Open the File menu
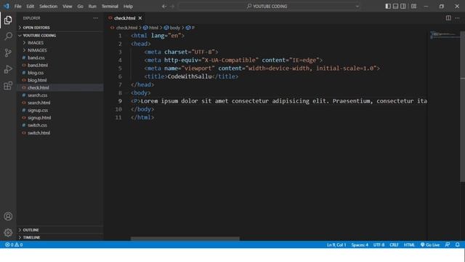The image size is (465, 262). point(17,7)
